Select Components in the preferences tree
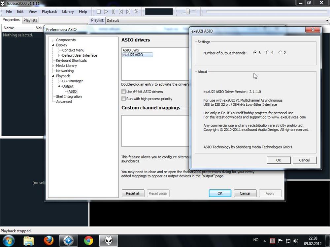This screenshot has width=330, height=247. point(66,40)
